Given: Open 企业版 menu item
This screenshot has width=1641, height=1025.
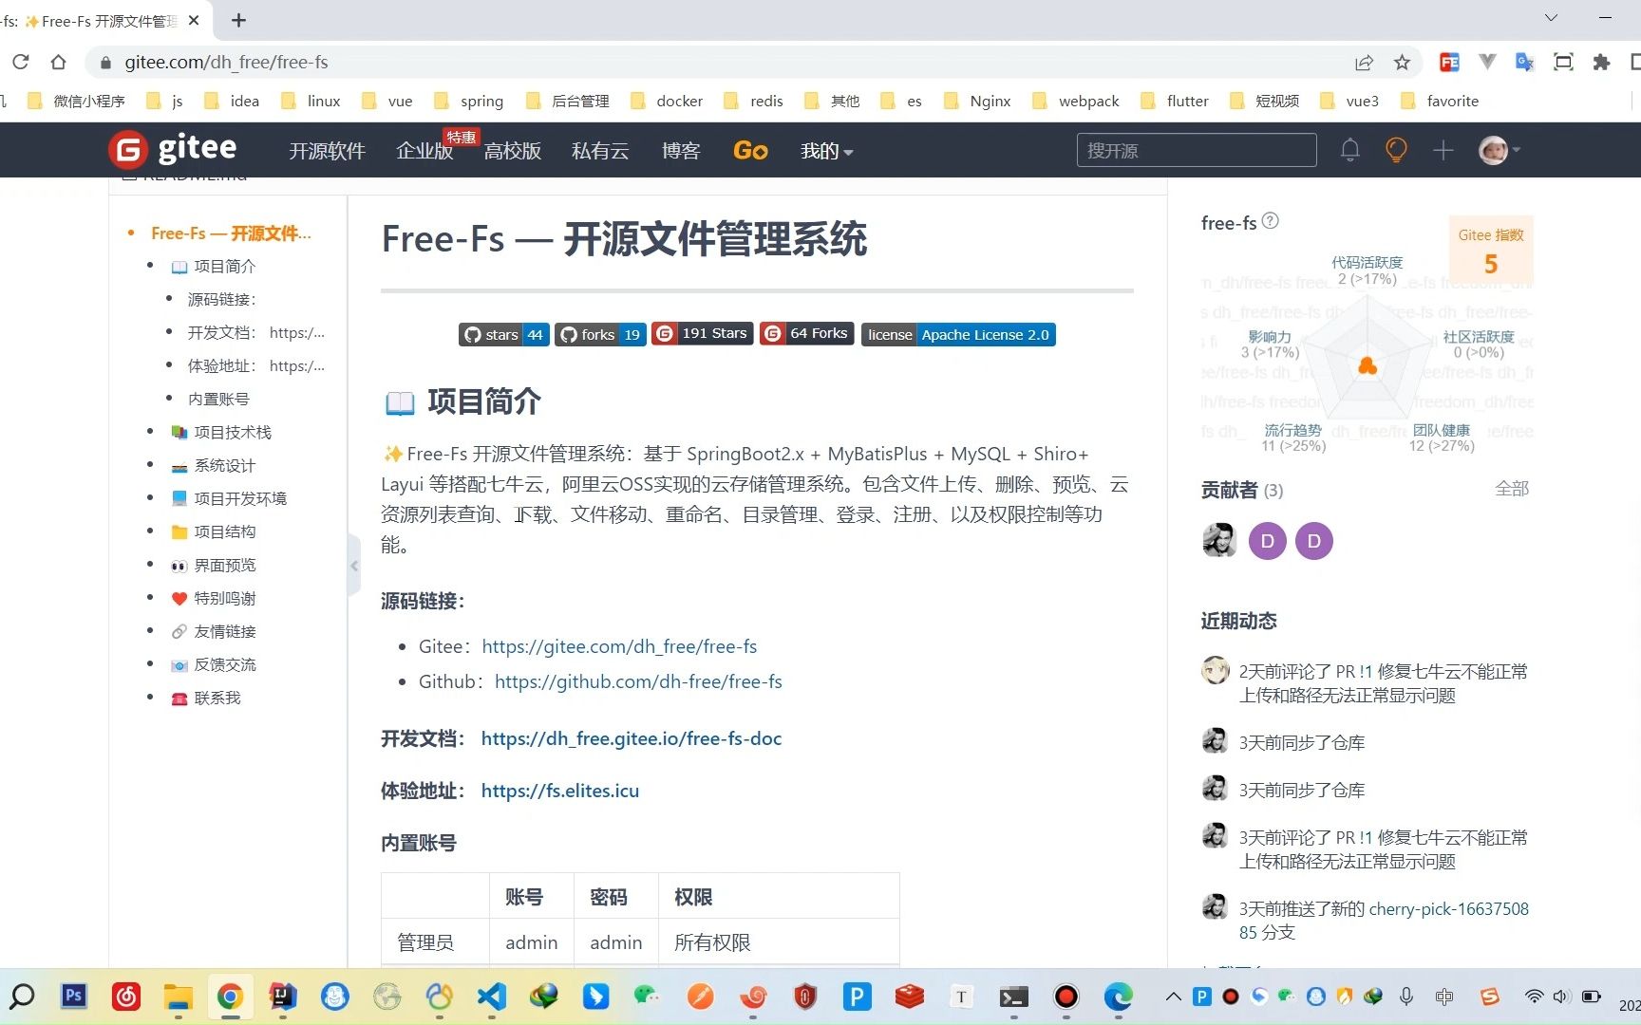Looking at the screenshot, I should coord(424,151).
